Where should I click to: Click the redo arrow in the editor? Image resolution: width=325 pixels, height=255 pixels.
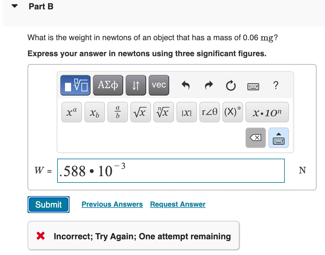click(208, 86)
